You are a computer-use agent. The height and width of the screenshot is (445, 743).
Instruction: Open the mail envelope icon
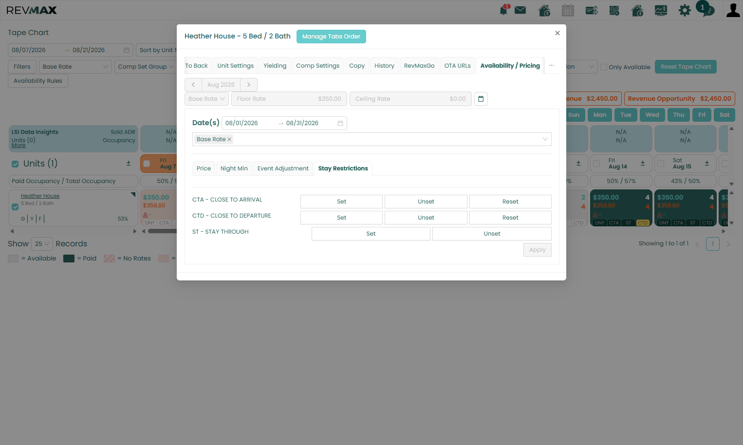pos(520,10)
